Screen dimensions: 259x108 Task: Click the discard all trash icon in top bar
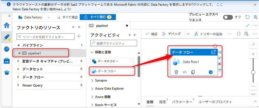click(x=255, y=17)
